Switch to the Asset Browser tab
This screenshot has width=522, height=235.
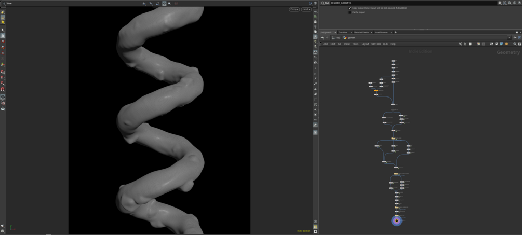(x=381, y=32)
